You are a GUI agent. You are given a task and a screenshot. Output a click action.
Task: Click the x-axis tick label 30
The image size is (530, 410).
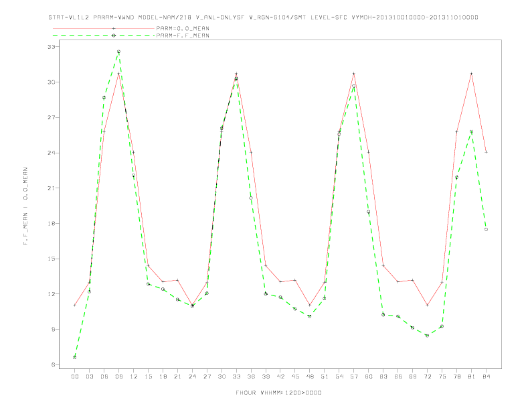[222, 377]
